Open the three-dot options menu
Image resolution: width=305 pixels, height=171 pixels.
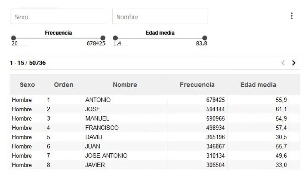292,16
